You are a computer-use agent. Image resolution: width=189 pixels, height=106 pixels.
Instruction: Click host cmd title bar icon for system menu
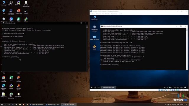[3, 23]
